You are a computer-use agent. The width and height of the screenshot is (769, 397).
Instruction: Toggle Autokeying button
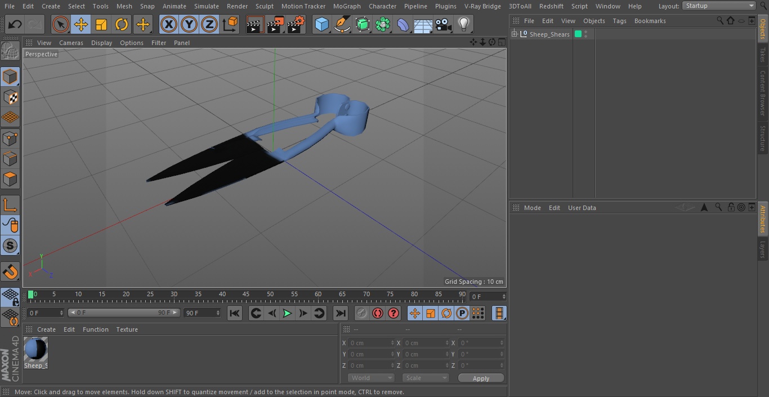coord(378,313)
